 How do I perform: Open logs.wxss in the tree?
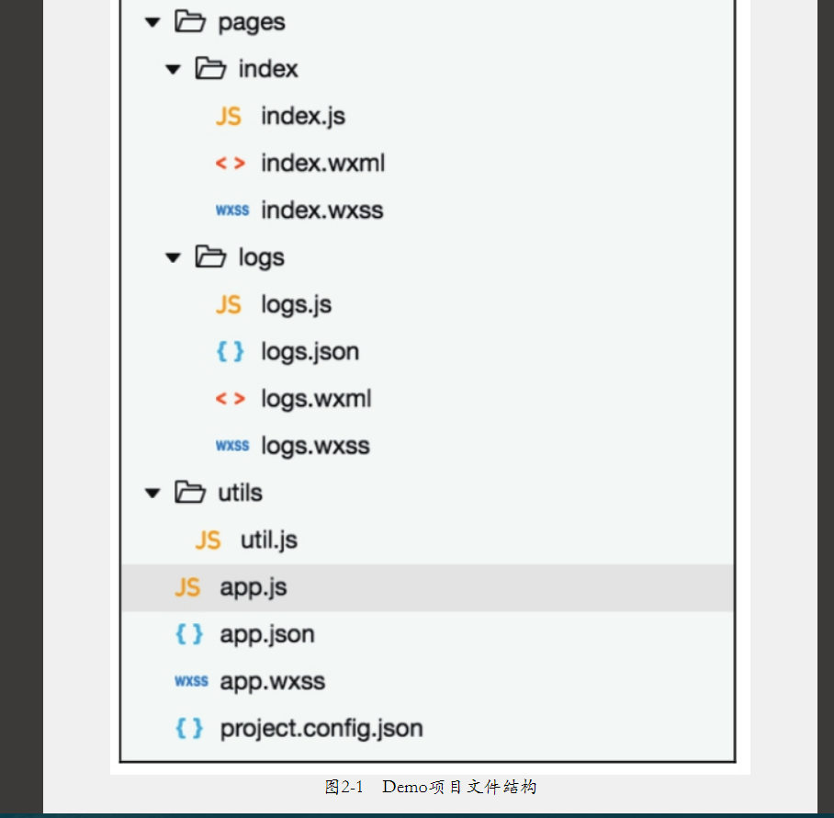(315, 446)
